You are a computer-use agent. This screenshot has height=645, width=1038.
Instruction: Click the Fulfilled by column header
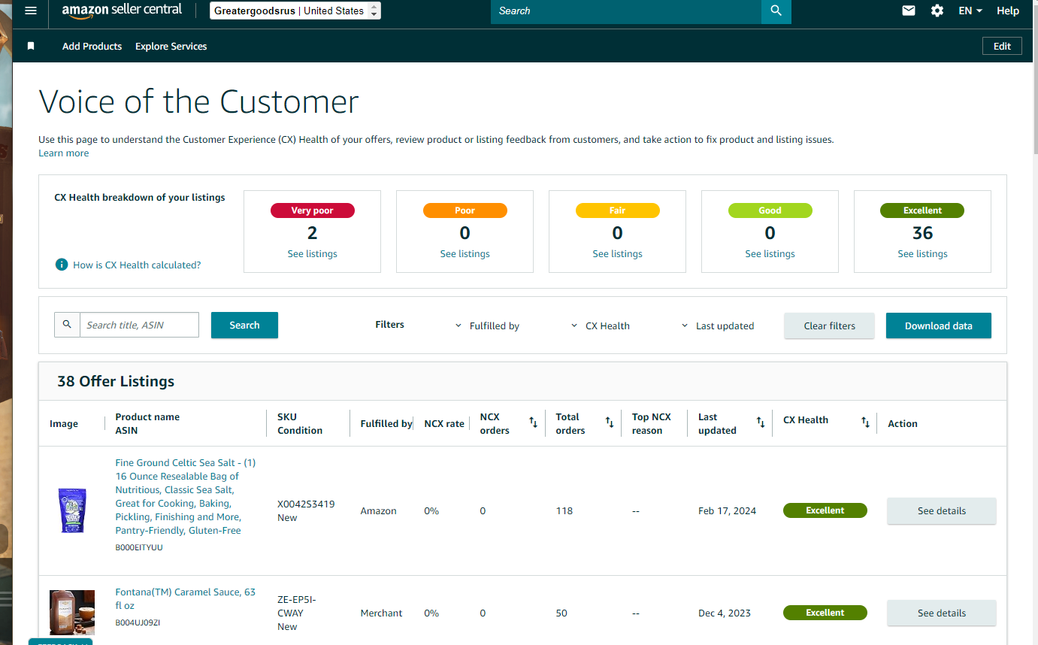(386, 423)
